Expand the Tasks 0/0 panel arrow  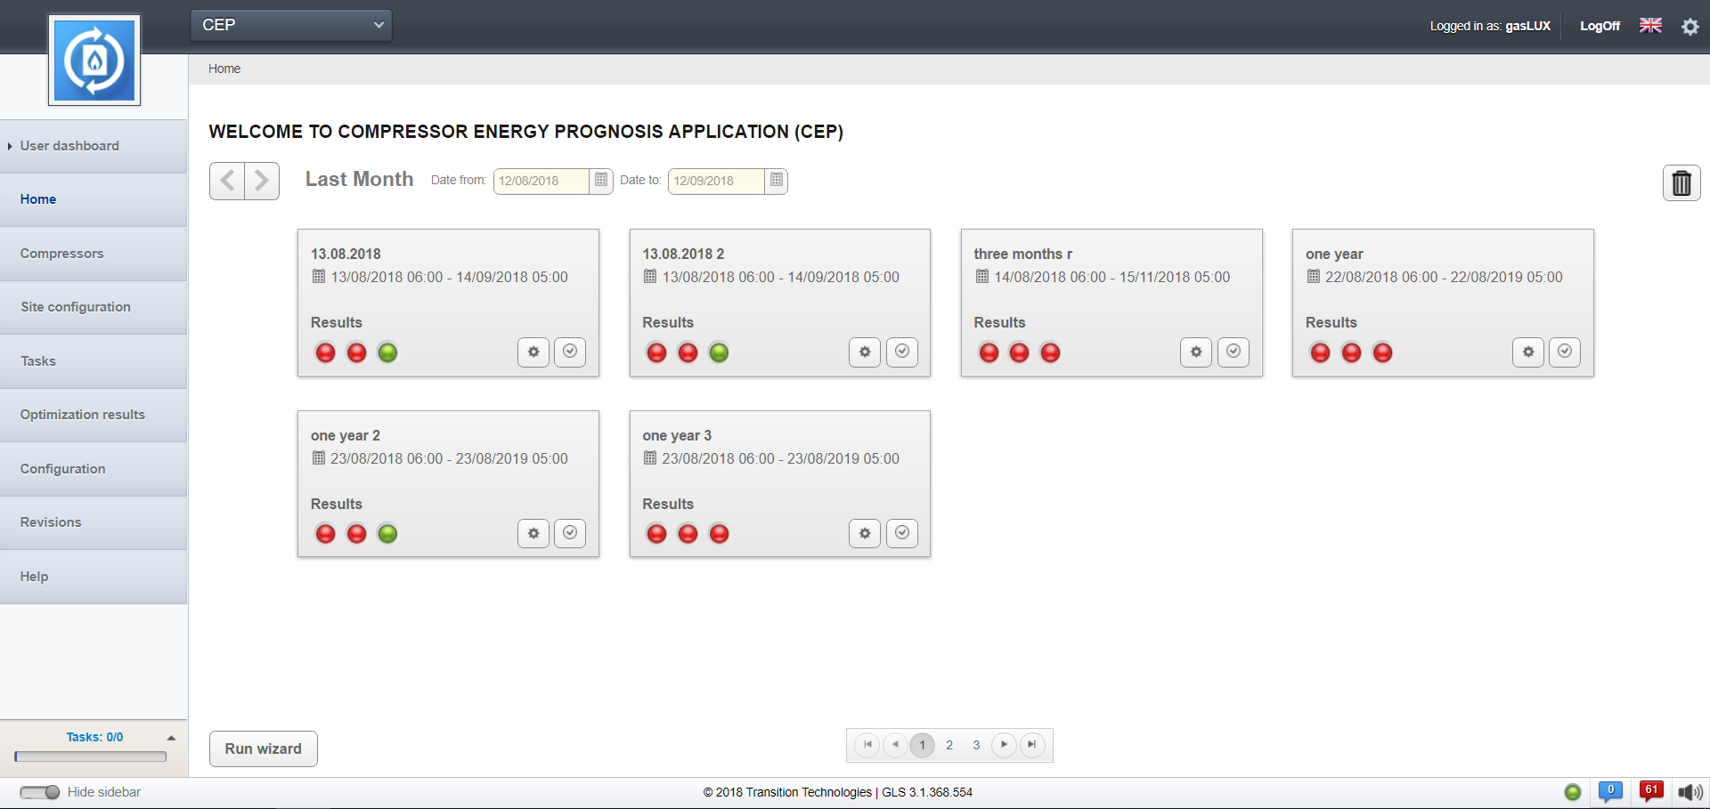[171, 738]
